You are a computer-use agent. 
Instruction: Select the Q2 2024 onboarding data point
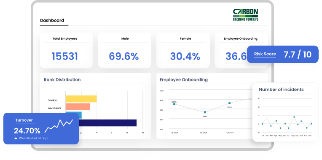pos(205,112)
